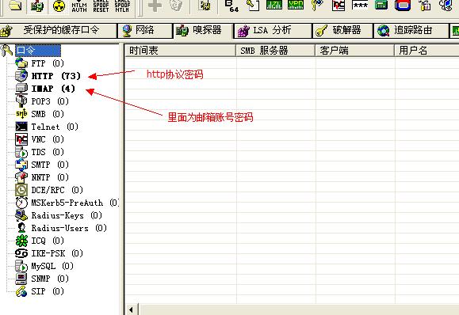The height and width of the screenshot is (315, 459).
Task: Toggle the yellow radiation APR poisoning icon
Action: click(x=59, y=6)
